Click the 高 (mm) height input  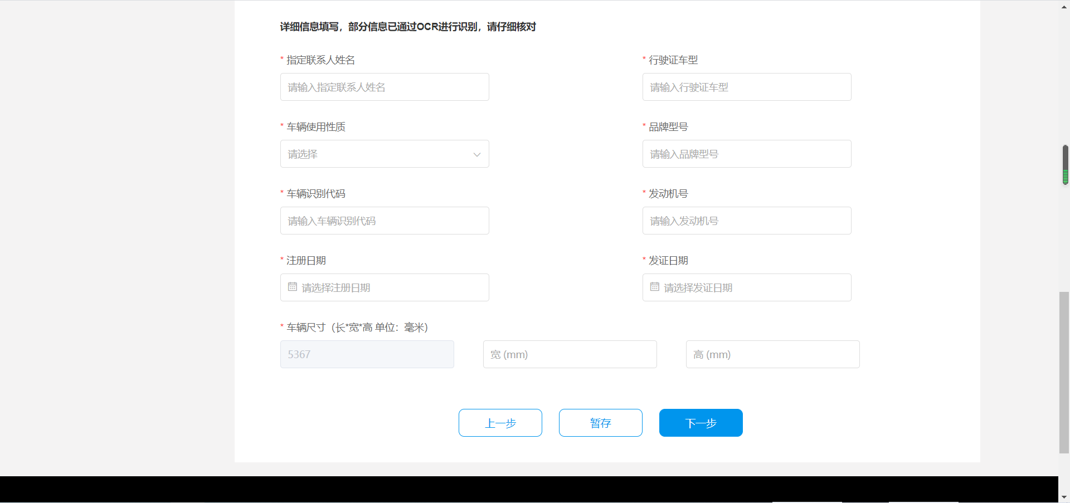[772, 354]
